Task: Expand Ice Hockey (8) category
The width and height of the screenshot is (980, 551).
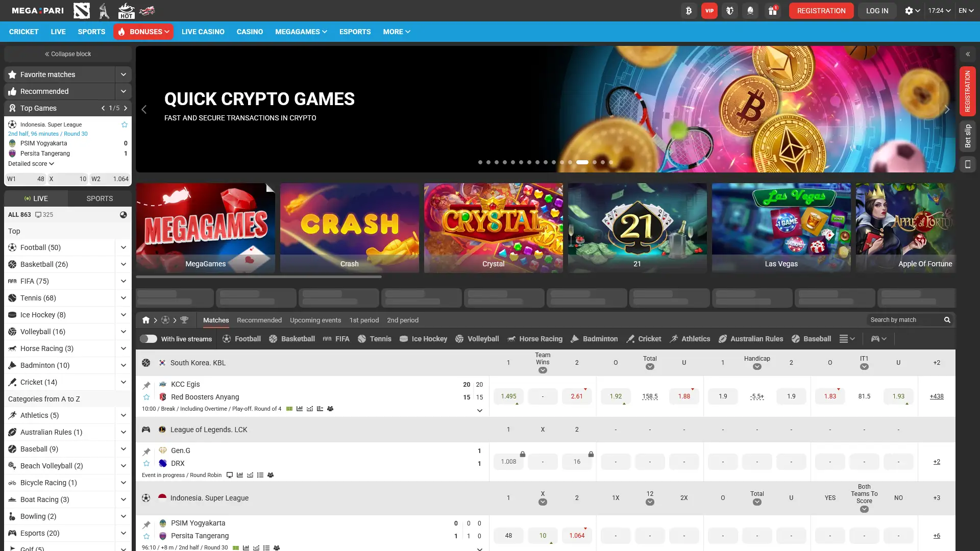Action: tap(123, 315)
